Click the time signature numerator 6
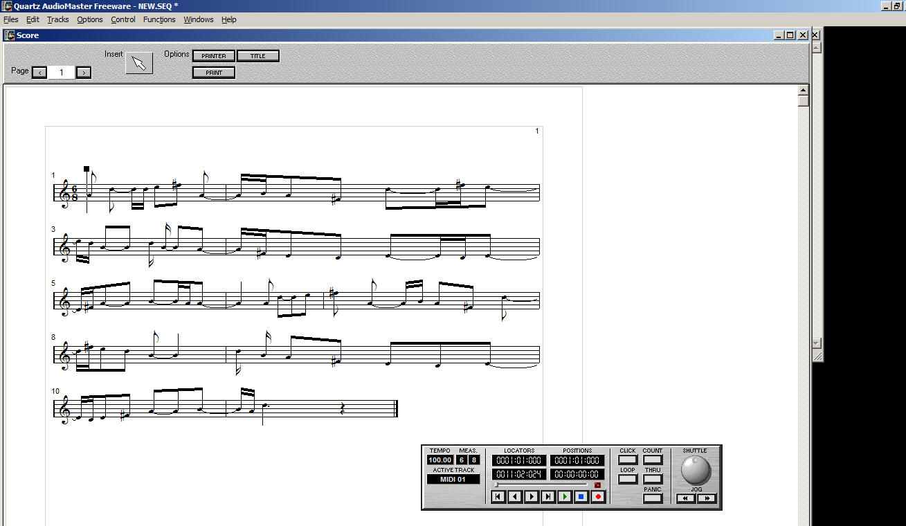 coord(461,460)
